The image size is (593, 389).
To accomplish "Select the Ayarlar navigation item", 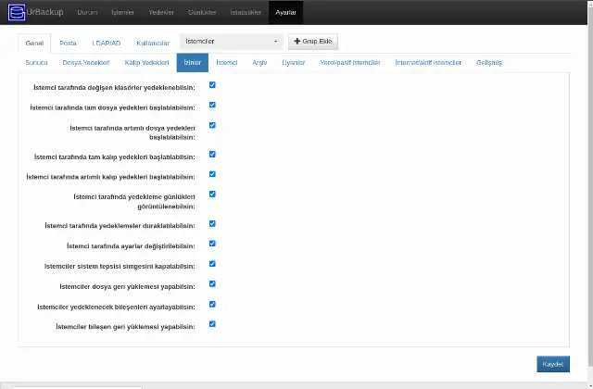I will (285, 12).
